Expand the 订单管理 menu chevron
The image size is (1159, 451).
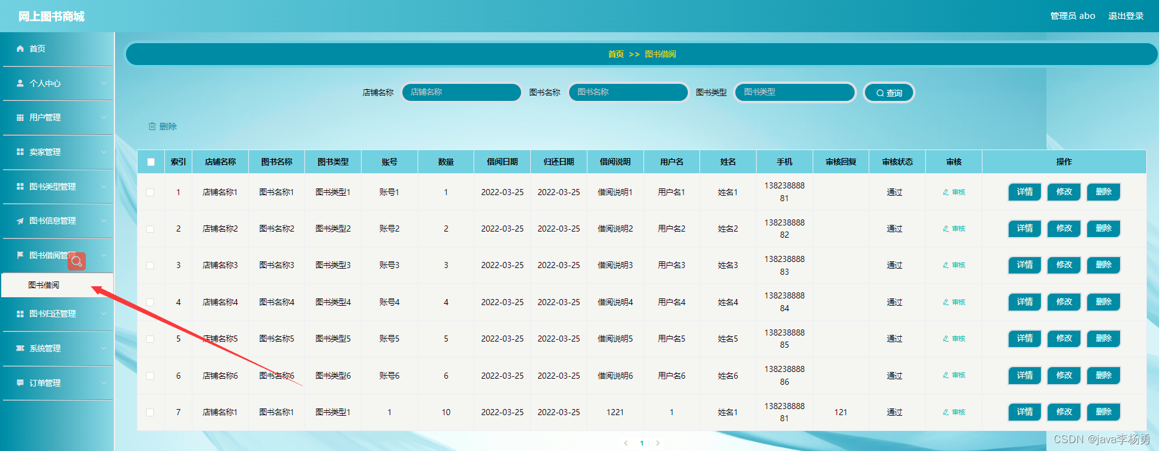(x=103, y=383)
